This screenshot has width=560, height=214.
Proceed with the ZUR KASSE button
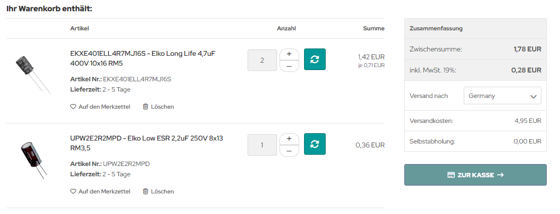pos(476,175)
